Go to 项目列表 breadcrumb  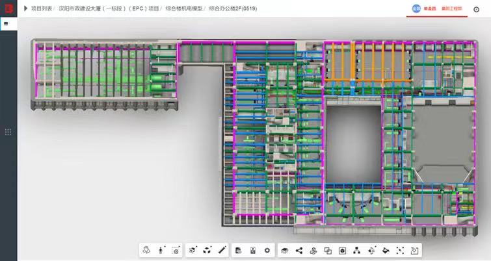[42, 8]
